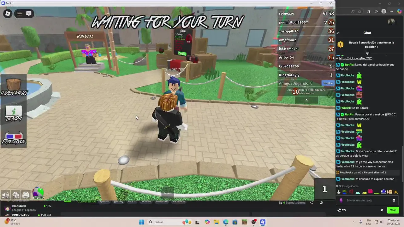Click the taskbar Buscar search box

click(x=170, y=222)
